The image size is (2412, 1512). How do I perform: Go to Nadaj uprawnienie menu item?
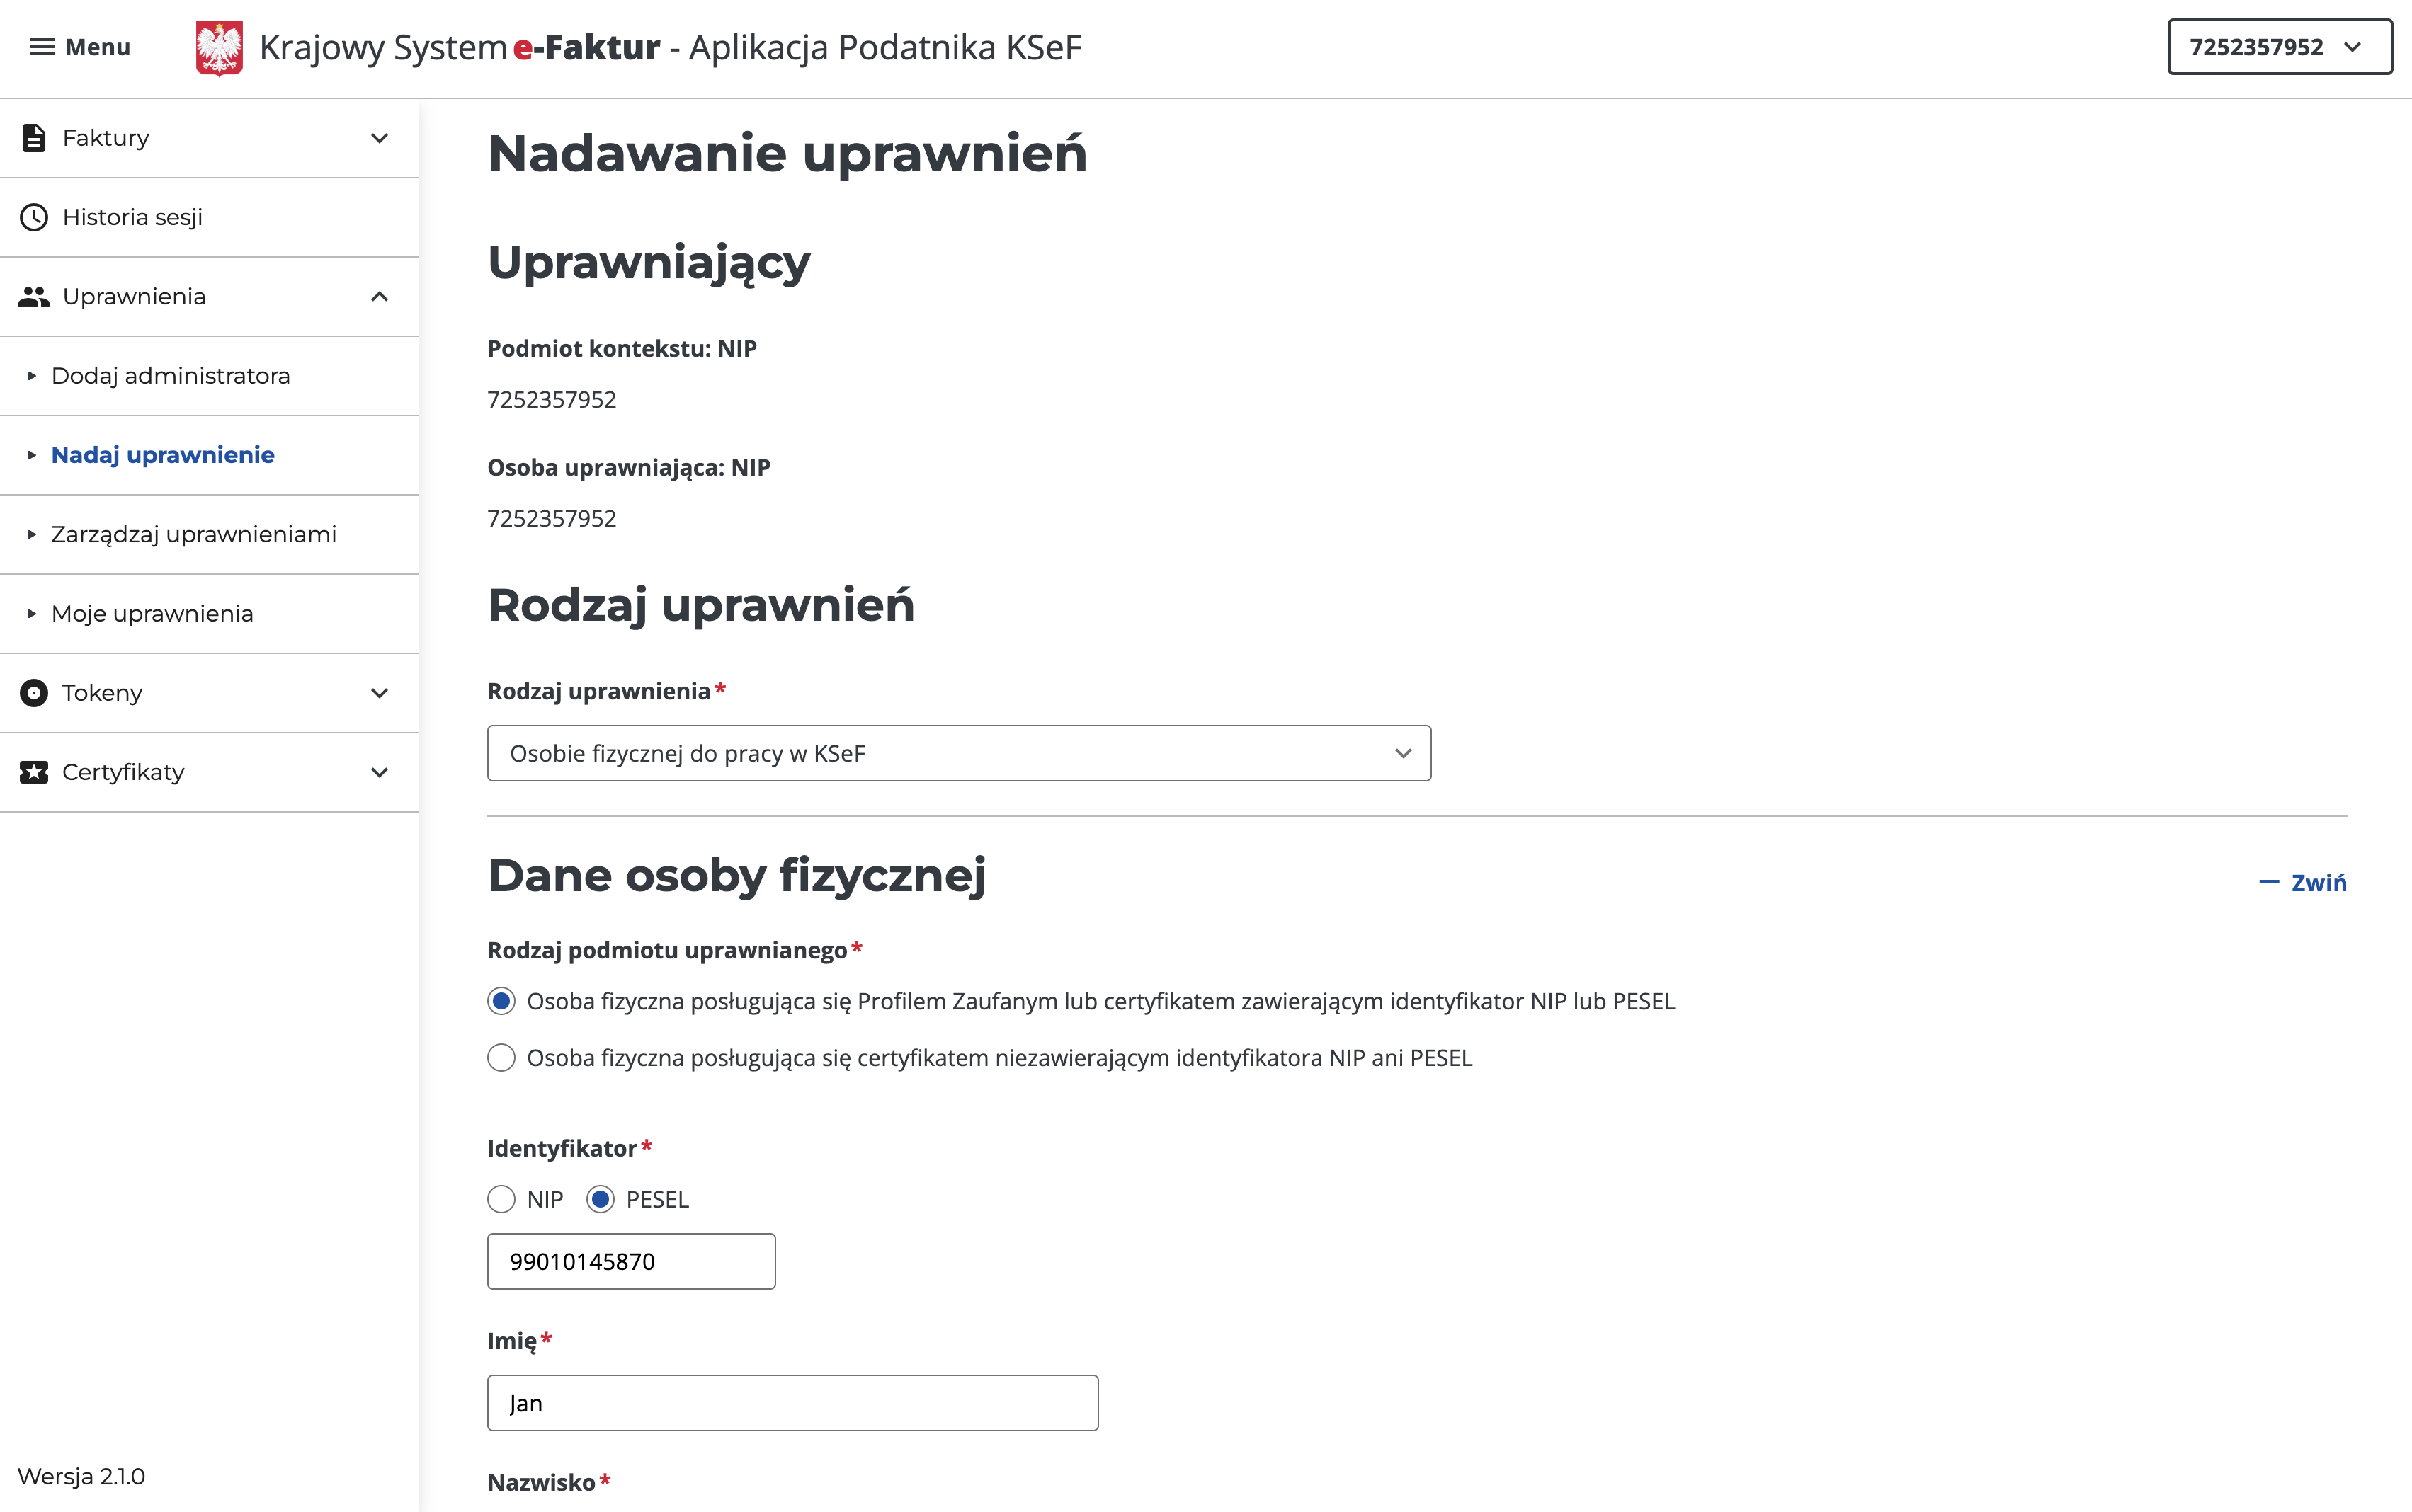point(163,455)
